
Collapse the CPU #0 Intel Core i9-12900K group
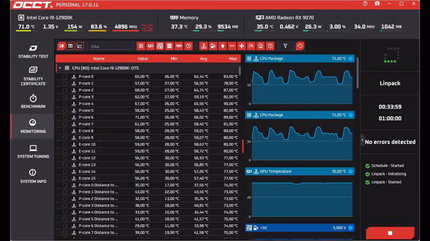[x=60, y=68]
